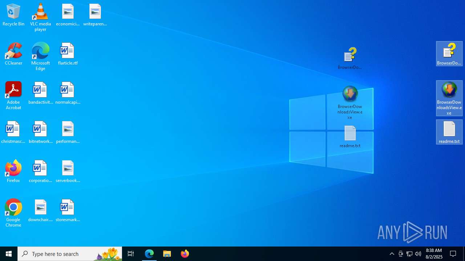Screen dimensions: 465x261
Task: Select highlighted BrowserDo... help file
Action: pos(449,54)
